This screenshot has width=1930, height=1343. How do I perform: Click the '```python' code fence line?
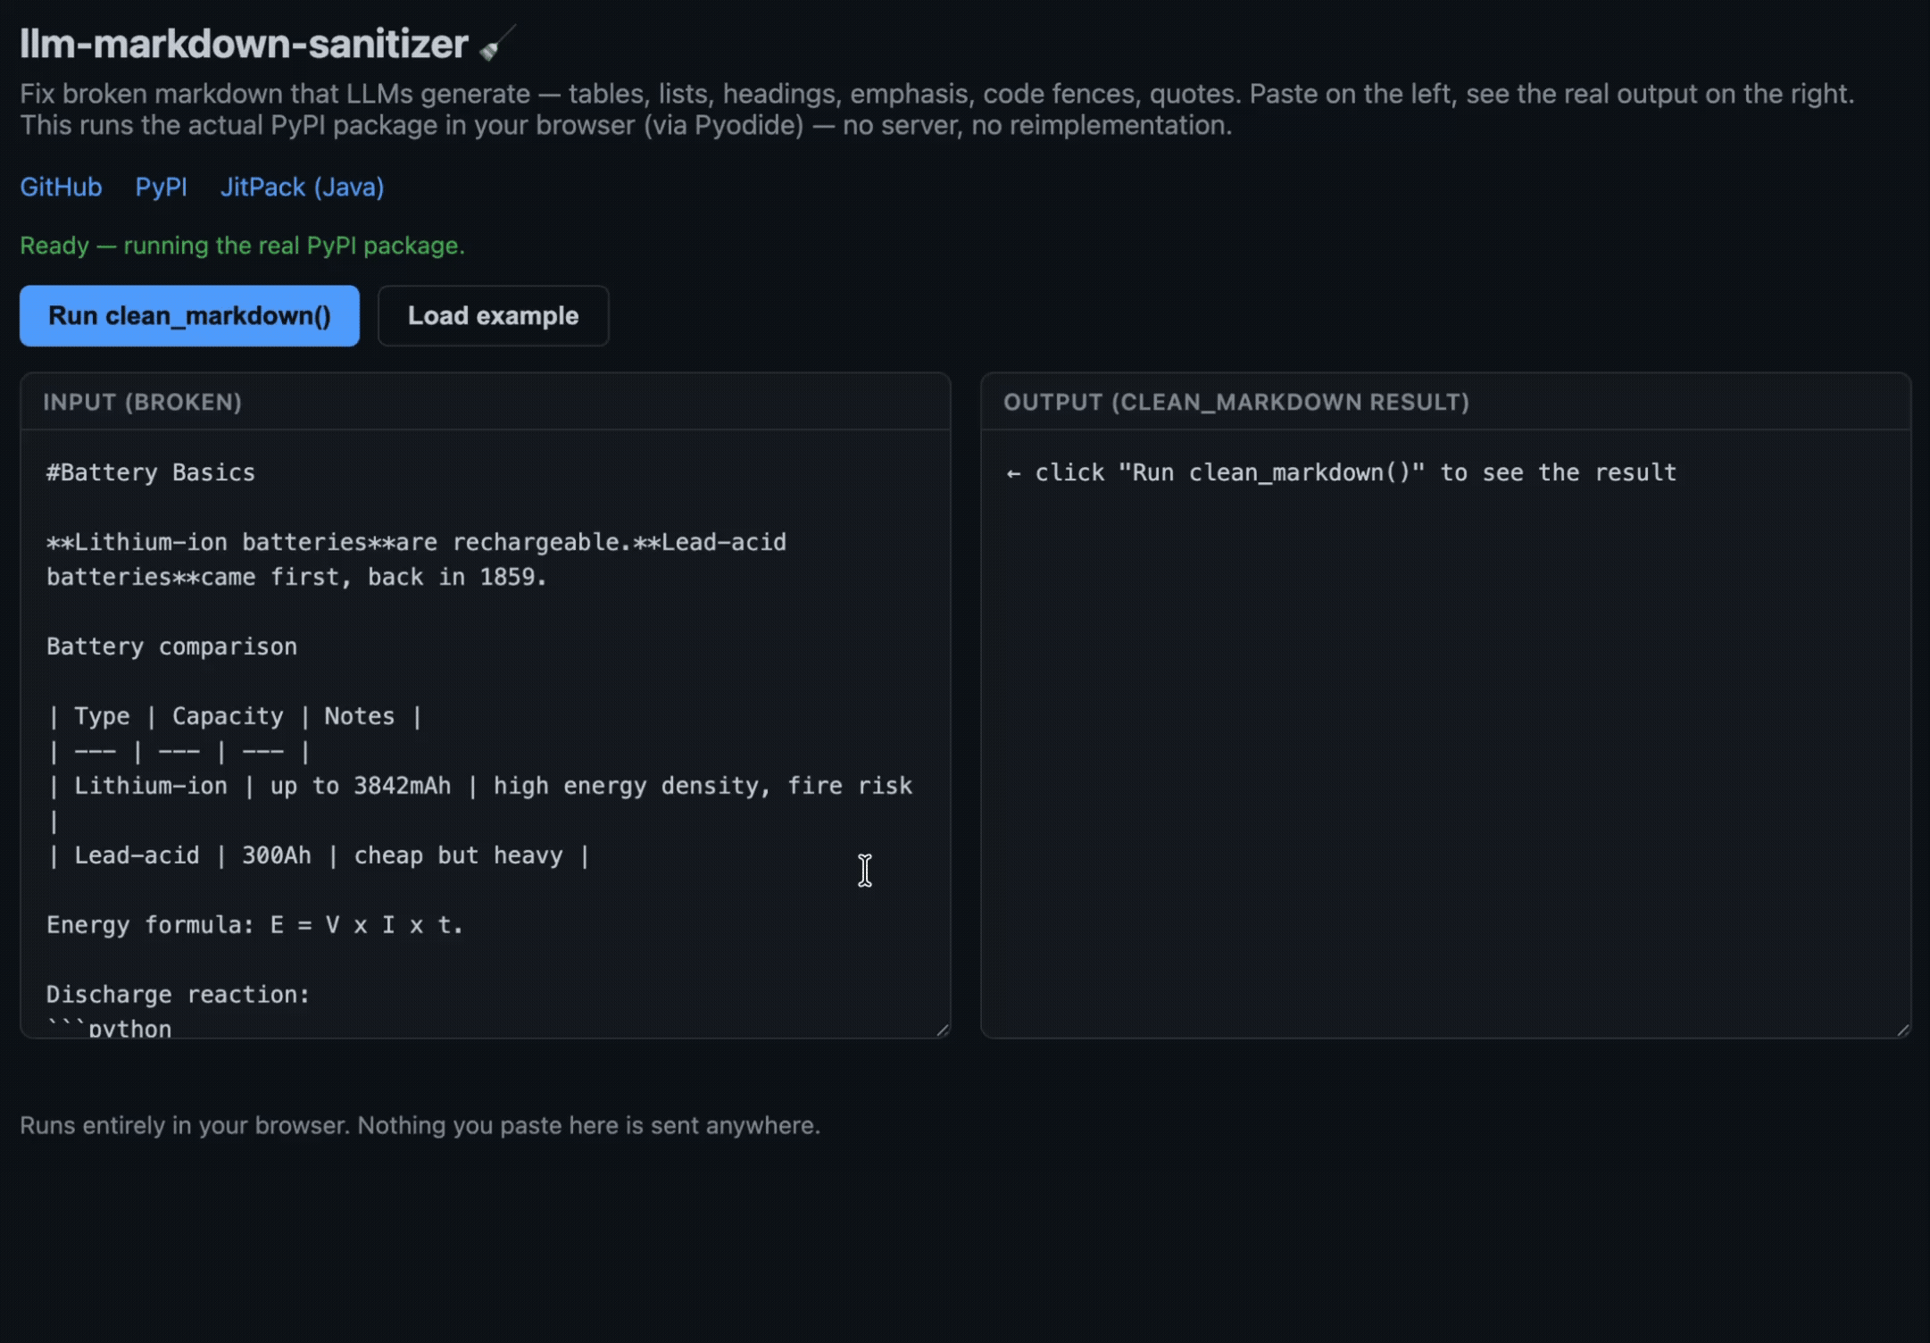click(x=109, y=1029)
